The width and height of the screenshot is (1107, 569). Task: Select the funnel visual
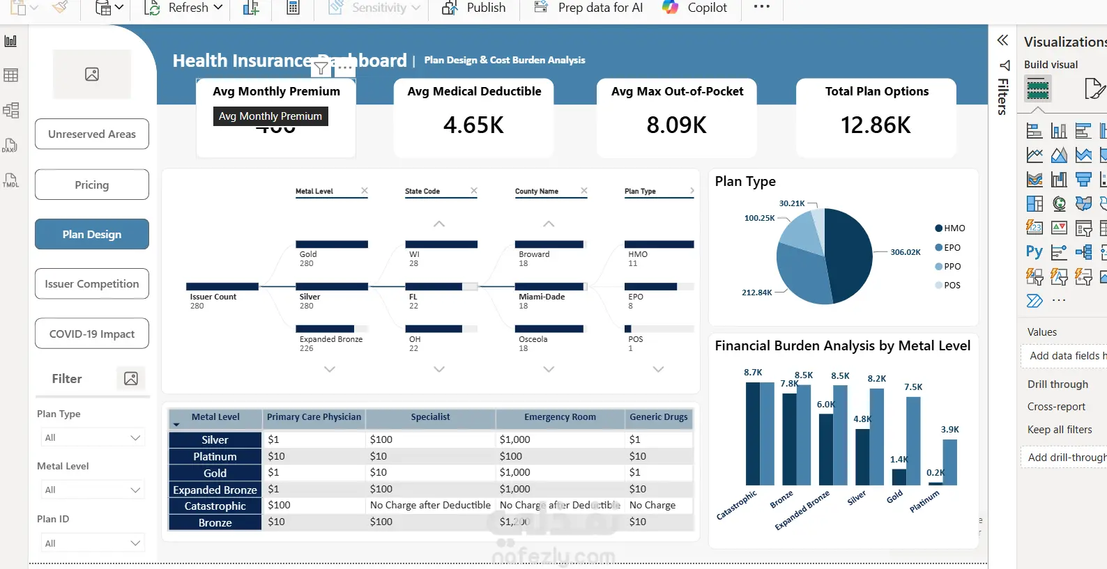coord(1083,180)
